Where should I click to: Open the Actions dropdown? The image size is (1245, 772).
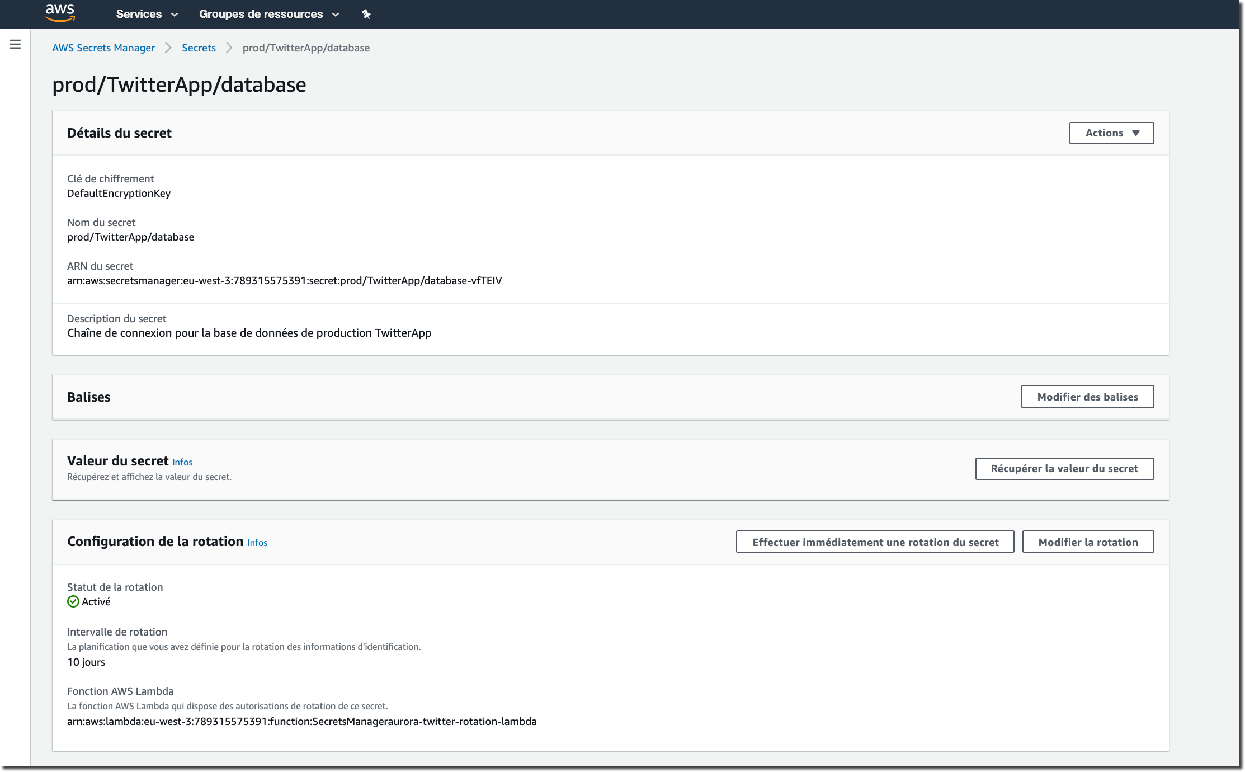pos(1111,133)
